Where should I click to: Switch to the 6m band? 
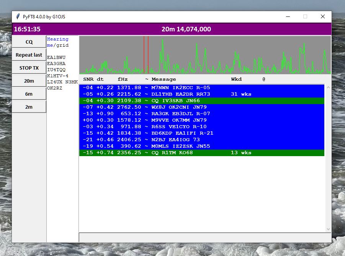click(29, 94)
